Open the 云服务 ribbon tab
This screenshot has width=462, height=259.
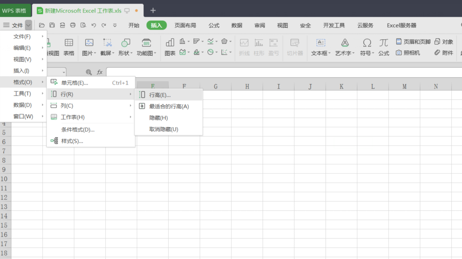coord(366,25)
